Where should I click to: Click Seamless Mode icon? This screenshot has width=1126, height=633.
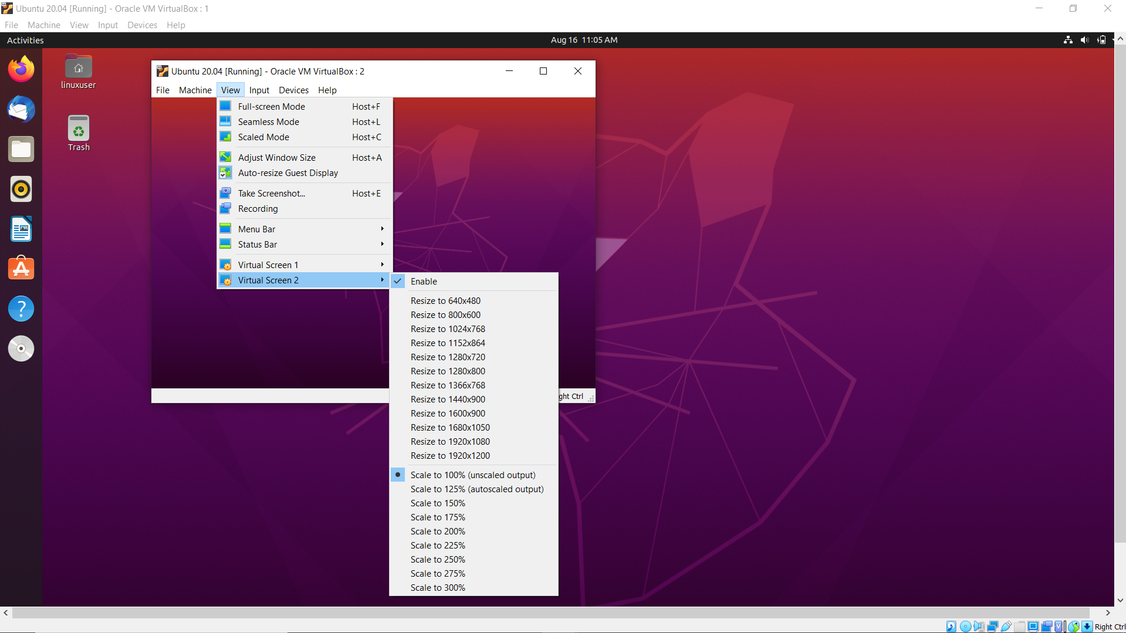point(225,121)
